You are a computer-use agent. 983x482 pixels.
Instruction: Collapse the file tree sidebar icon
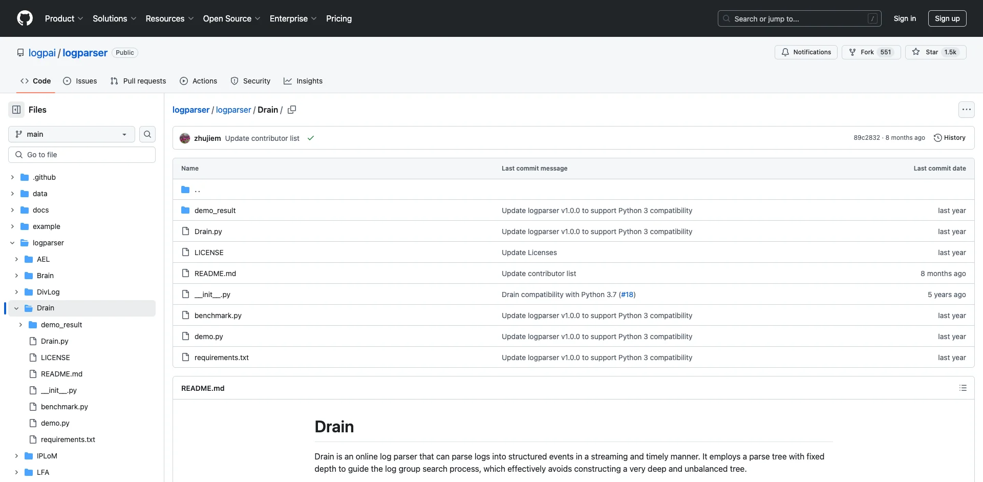16,110
